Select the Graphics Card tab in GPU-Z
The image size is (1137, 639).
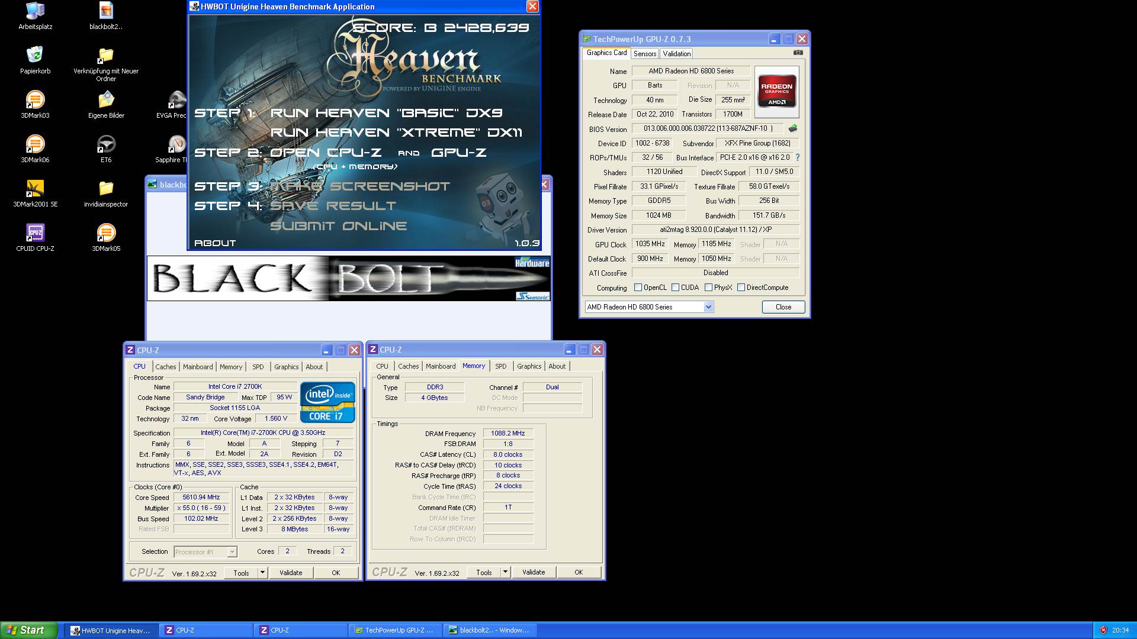pyautogui.click(x=606, y=53)
